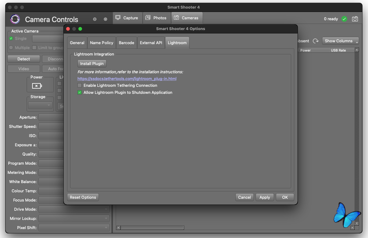
Task: Open the Capture tab
Action: (127, 18)
